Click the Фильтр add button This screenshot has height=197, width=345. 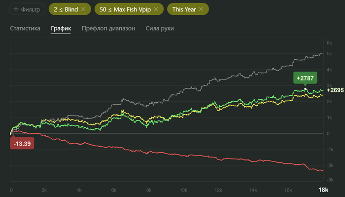(27, 9)
